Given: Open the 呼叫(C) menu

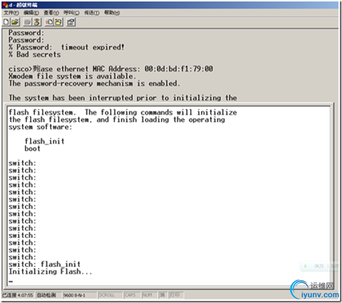Looking at the screenshot, I should tap(71, 13).
